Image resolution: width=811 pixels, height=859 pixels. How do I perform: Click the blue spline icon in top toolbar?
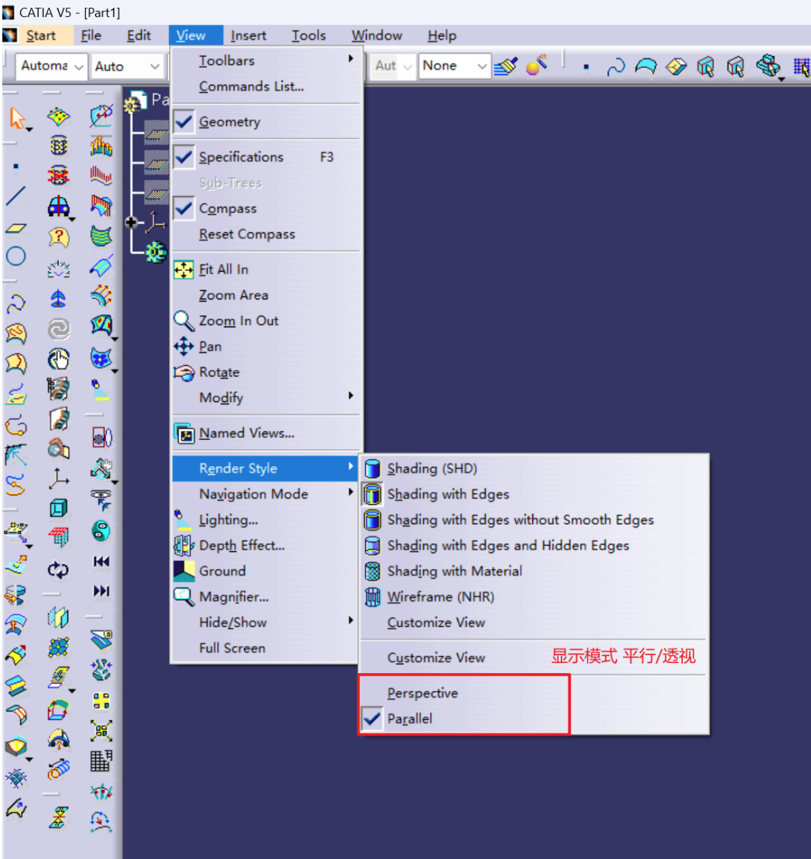616,67
